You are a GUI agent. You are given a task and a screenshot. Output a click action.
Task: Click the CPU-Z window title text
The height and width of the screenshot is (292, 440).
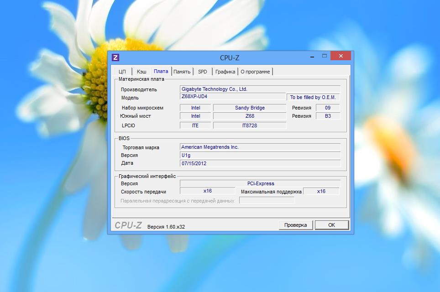(x=230, y=58)
